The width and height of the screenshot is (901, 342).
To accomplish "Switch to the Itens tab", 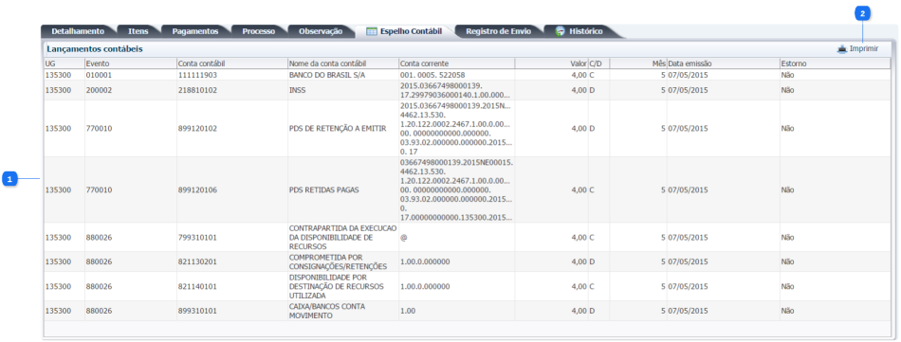I will pyautogui.click(x=138, y=31).
